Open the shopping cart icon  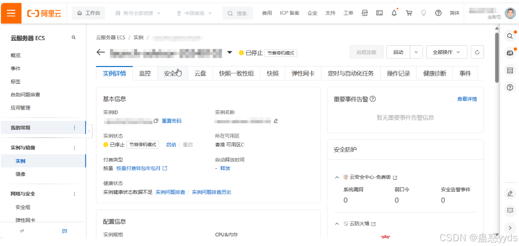coord(409,13)
